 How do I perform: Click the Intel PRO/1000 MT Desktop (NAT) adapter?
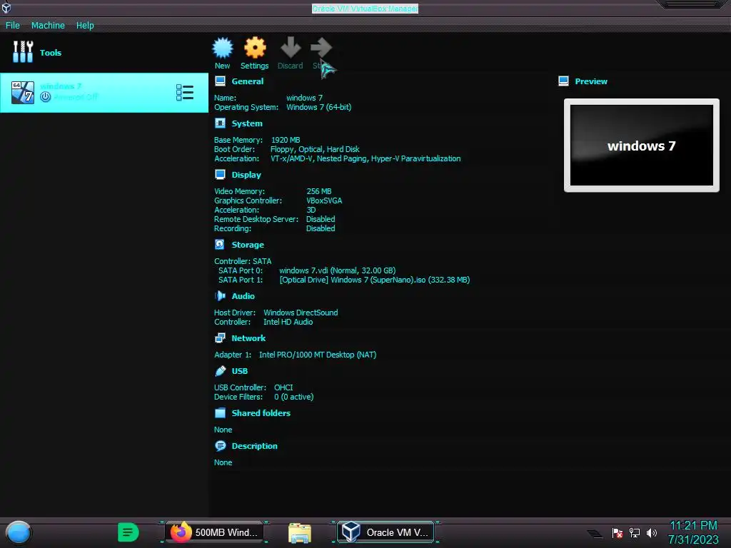point(318,355)
